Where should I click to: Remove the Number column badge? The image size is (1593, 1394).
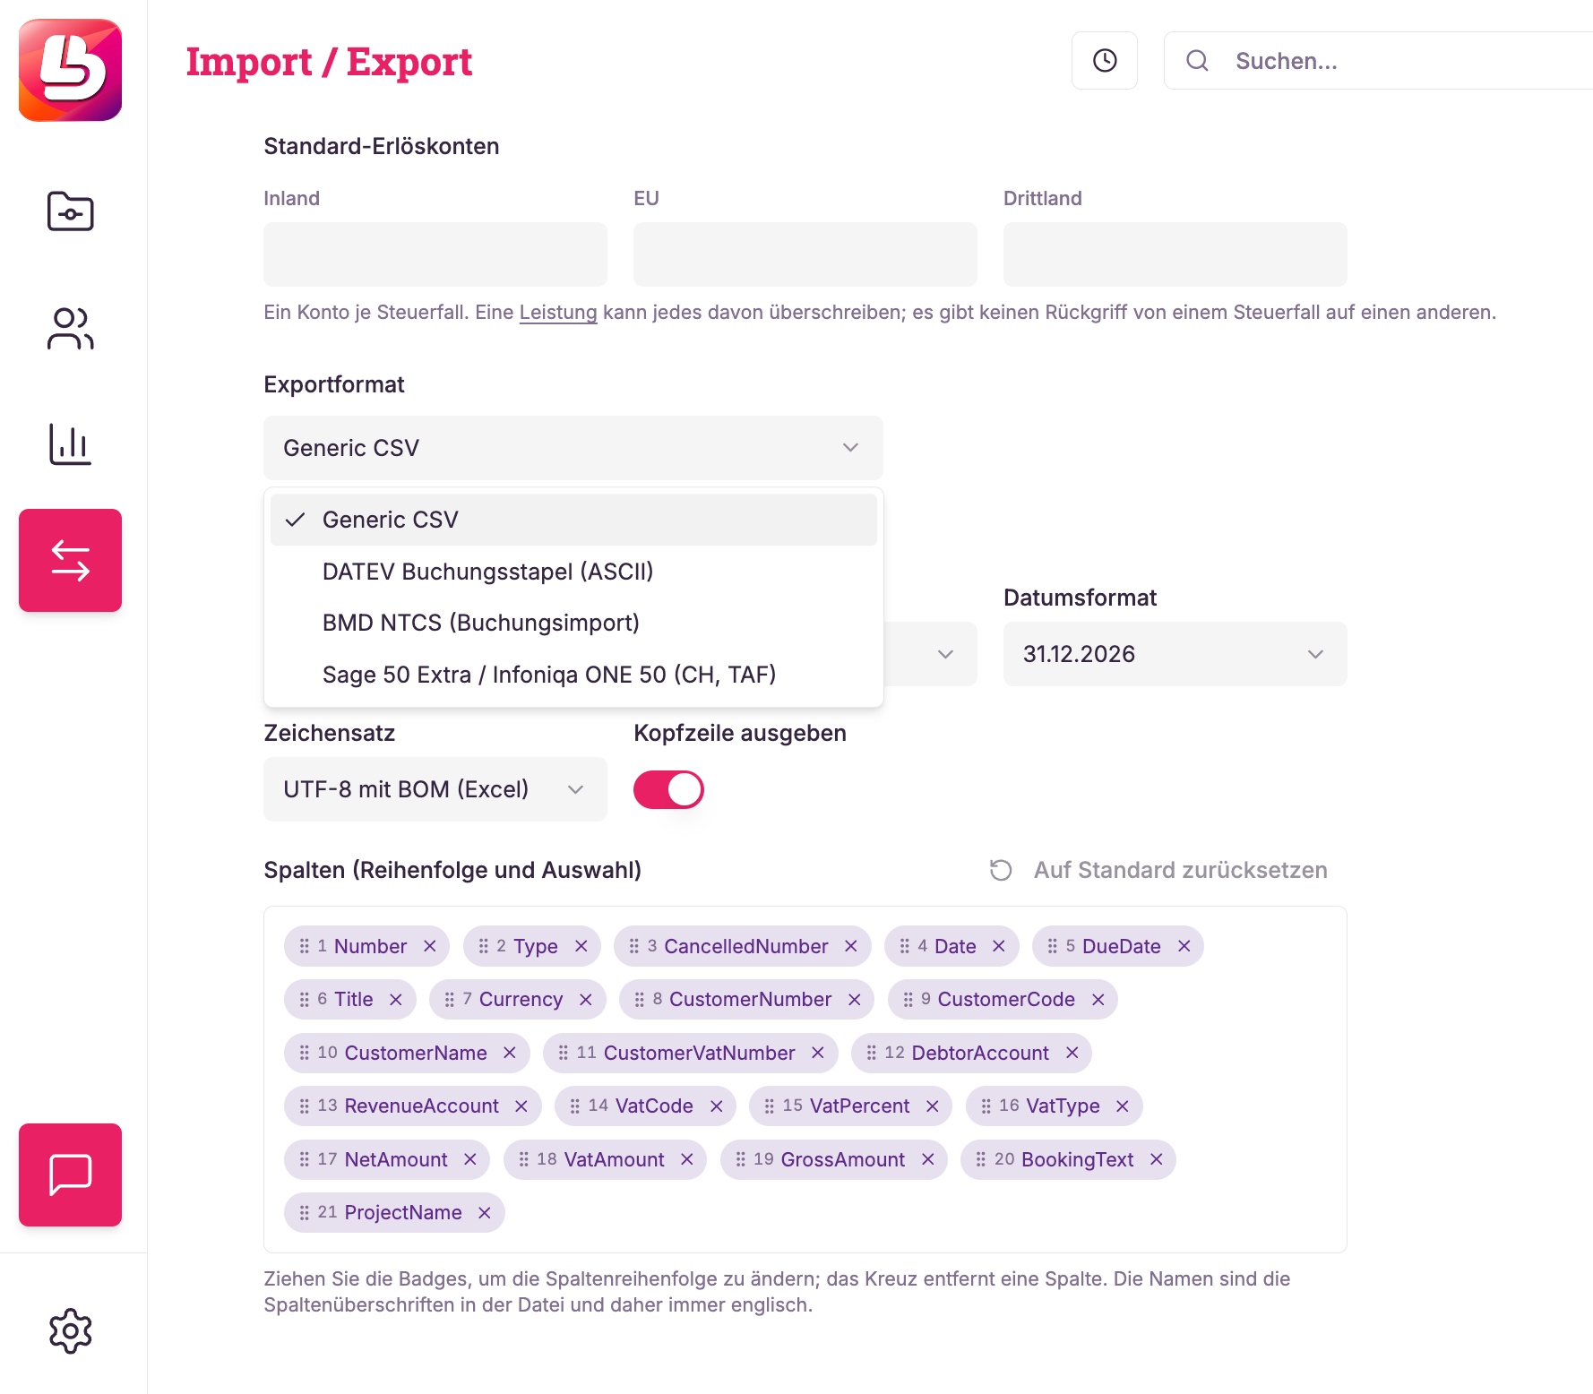click(430, 946)
